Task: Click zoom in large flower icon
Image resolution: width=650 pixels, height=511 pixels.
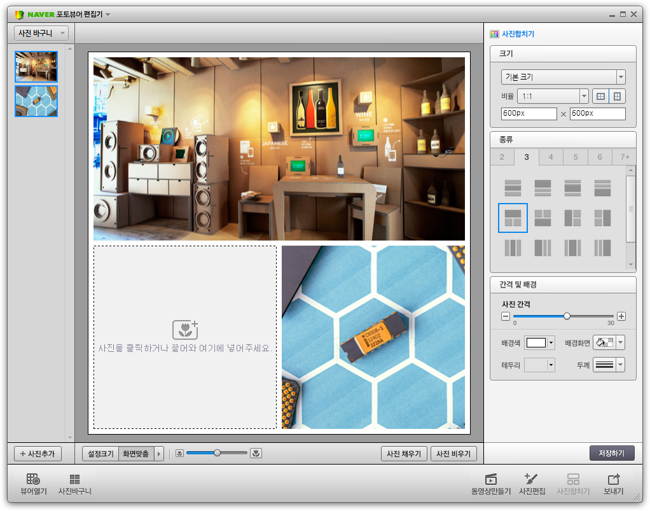Action: (256, 453)
